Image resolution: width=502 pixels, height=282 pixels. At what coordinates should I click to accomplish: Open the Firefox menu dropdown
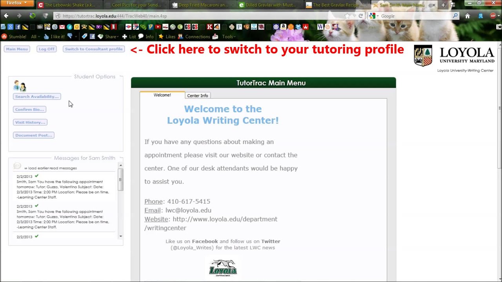(x=16, y=3)
